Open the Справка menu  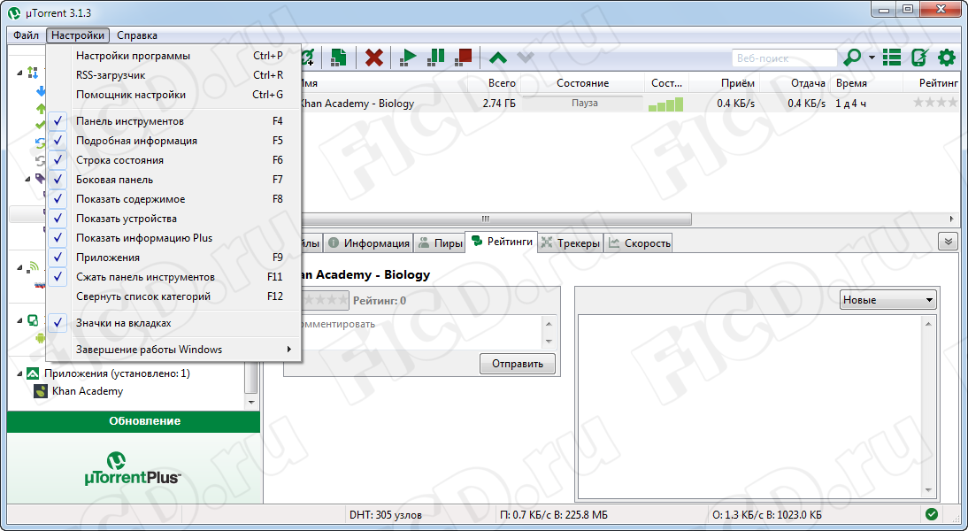click(137, 35)
